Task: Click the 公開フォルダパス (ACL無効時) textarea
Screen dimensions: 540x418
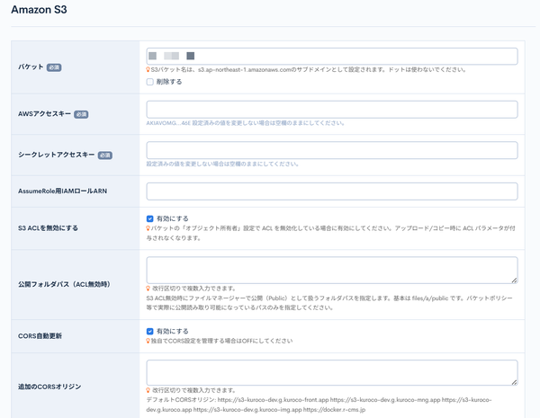Action: point(332,270)
